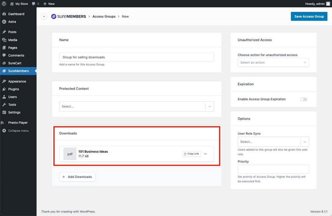Click My Store site name link
332x216 pixels.
pyautogui.click(x=22, y=4)
